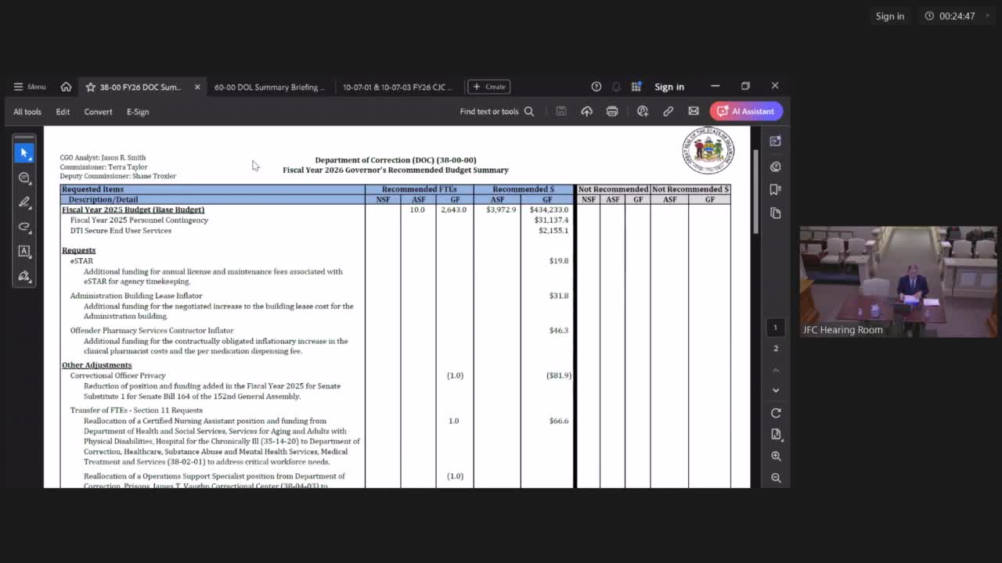Switch to 60-00 DOL Summary Briefing tab

point(269,87)
